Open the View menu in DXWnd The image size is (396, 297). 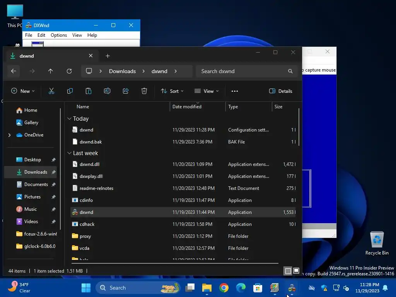tap(77, 35)
